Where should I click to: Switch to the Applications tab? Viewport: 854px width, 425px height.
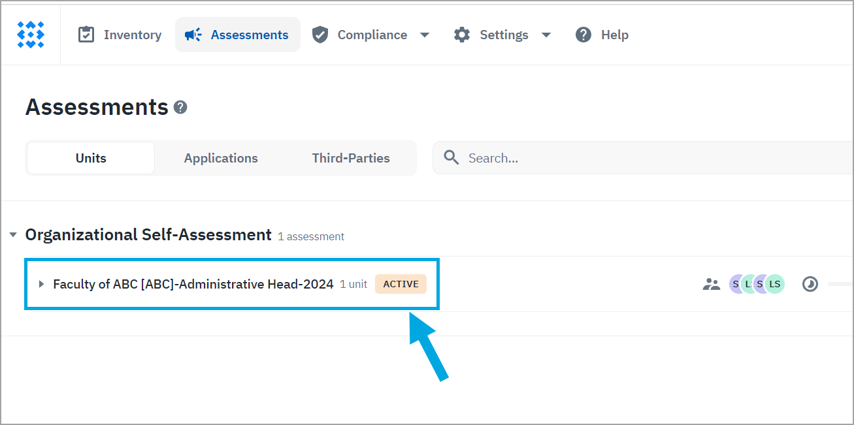click(221, 158)
